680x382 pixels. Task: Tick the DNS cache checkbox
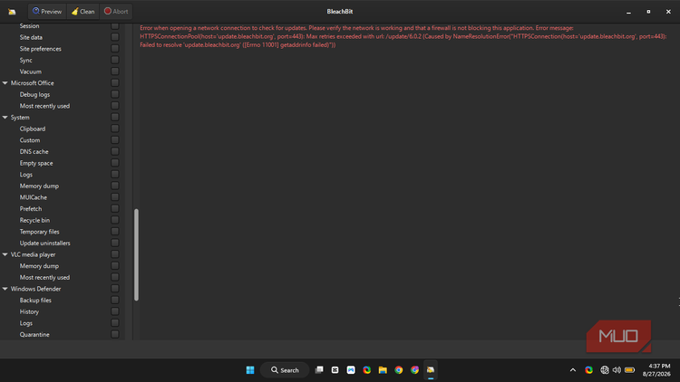point(115,151)
